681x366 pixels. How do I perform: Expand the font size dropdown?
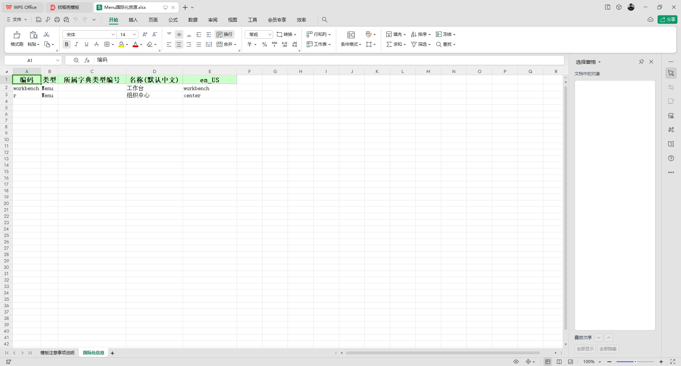point(134,34)
